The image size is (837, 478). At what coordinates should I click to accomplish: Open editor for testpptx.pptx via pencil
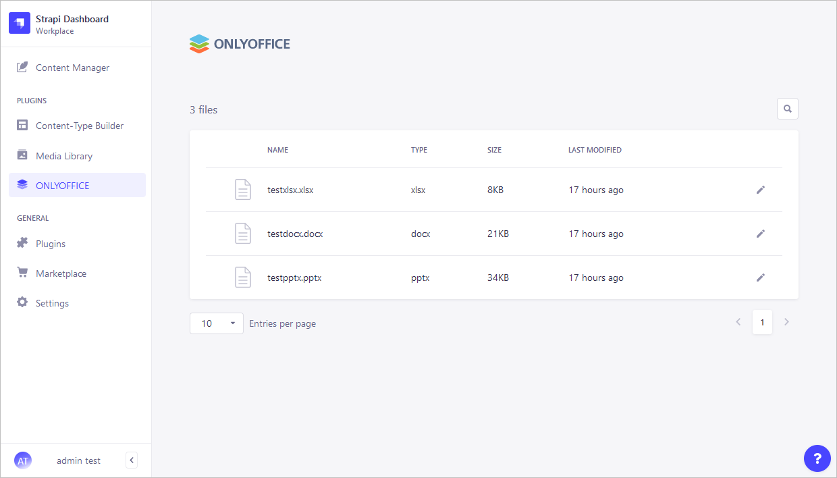(761, 277)
